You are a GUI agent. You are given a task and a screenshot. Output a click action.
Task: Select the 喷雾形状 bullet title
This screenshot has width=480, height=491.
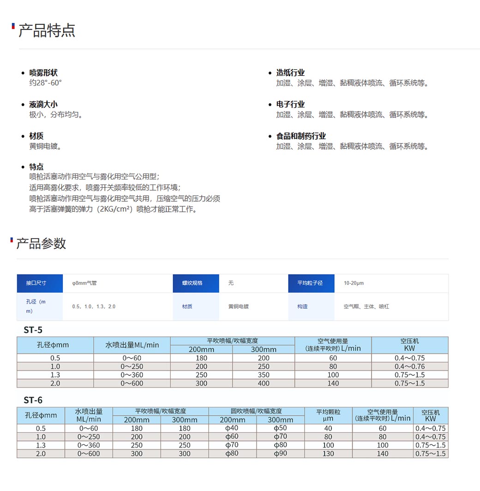43,73
